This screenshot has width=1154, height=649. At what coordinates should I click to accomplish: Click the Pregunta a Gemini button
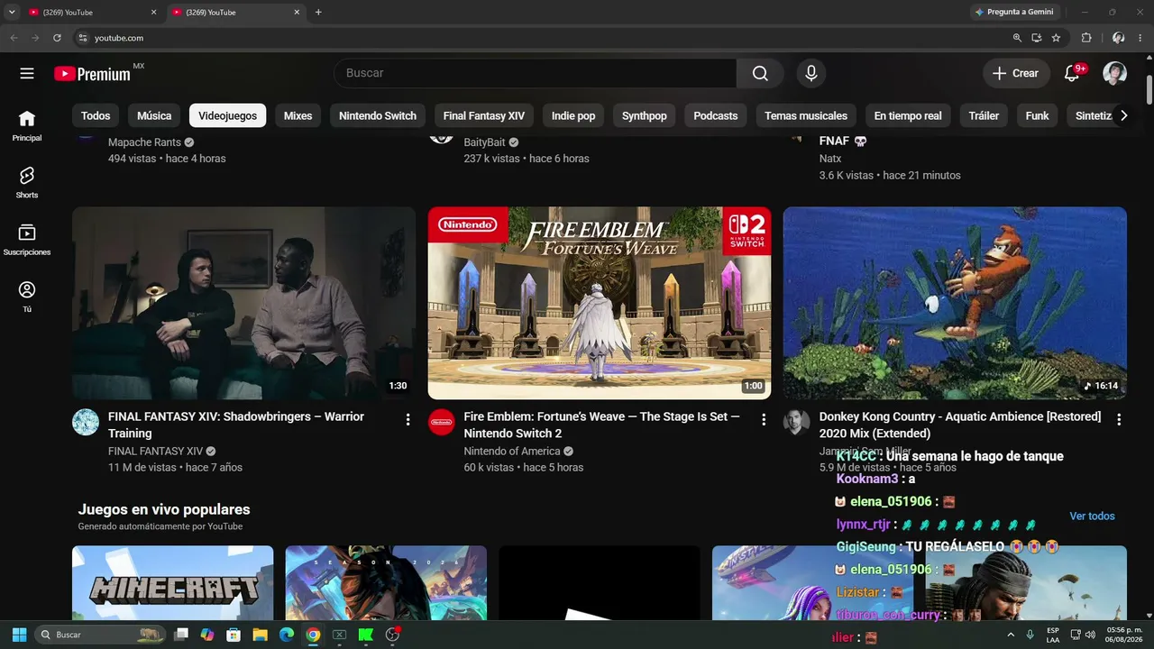click(x=1015, y=12)
